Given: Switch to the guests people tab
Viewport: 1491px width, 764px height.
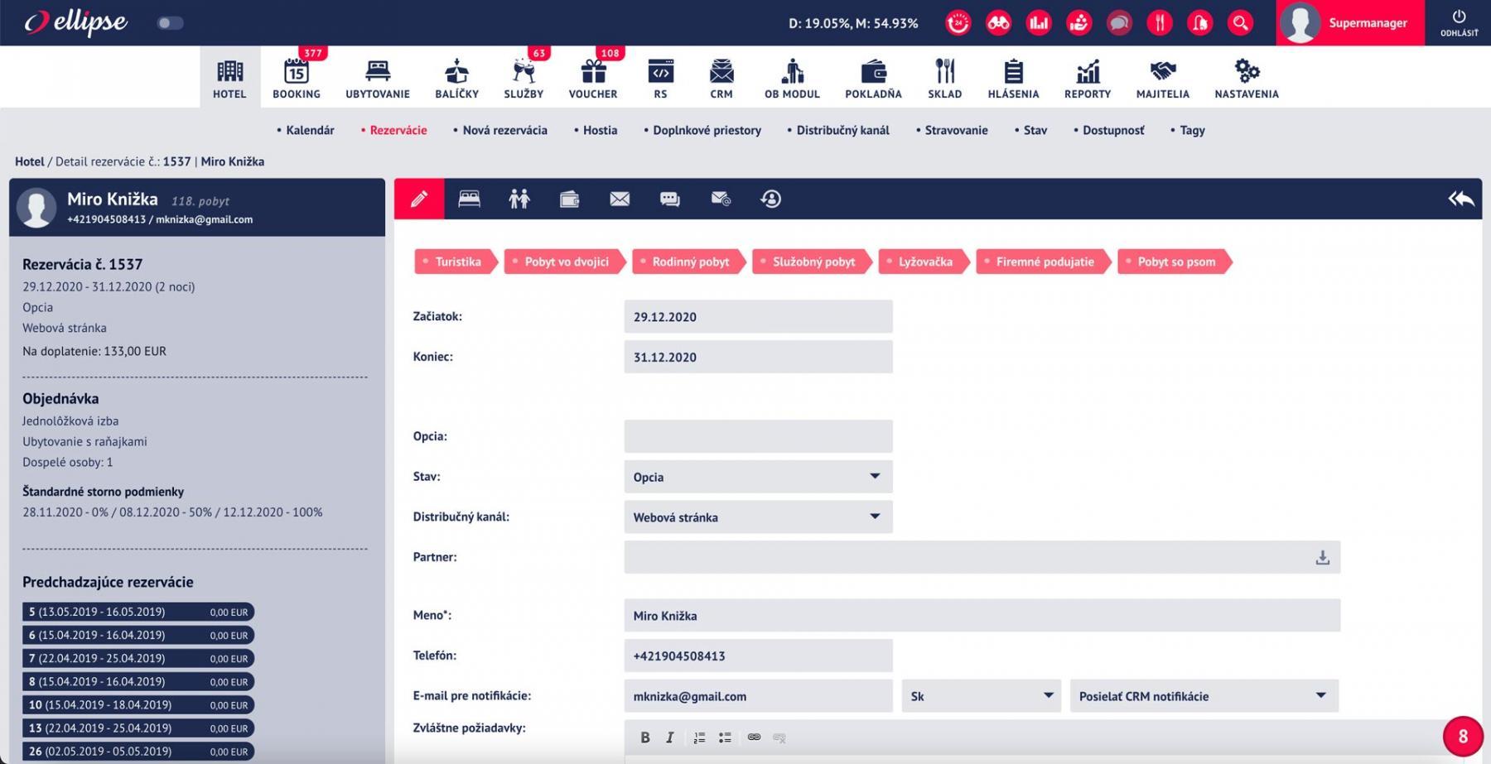Looking at the screenshot, I should click(519, 199).
